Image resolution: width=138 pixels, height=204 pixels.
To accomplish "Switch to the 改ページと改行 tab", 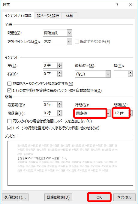I will (48, 16).
